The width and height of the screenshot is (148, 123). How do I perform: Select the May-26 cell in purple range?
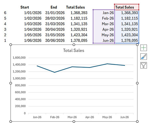click(x=104, y=35)
